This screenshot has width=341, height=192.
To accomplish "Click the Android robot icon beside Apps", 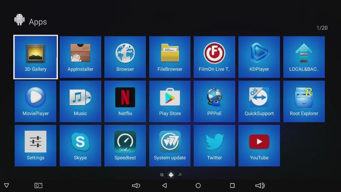I will coord(19,19).
